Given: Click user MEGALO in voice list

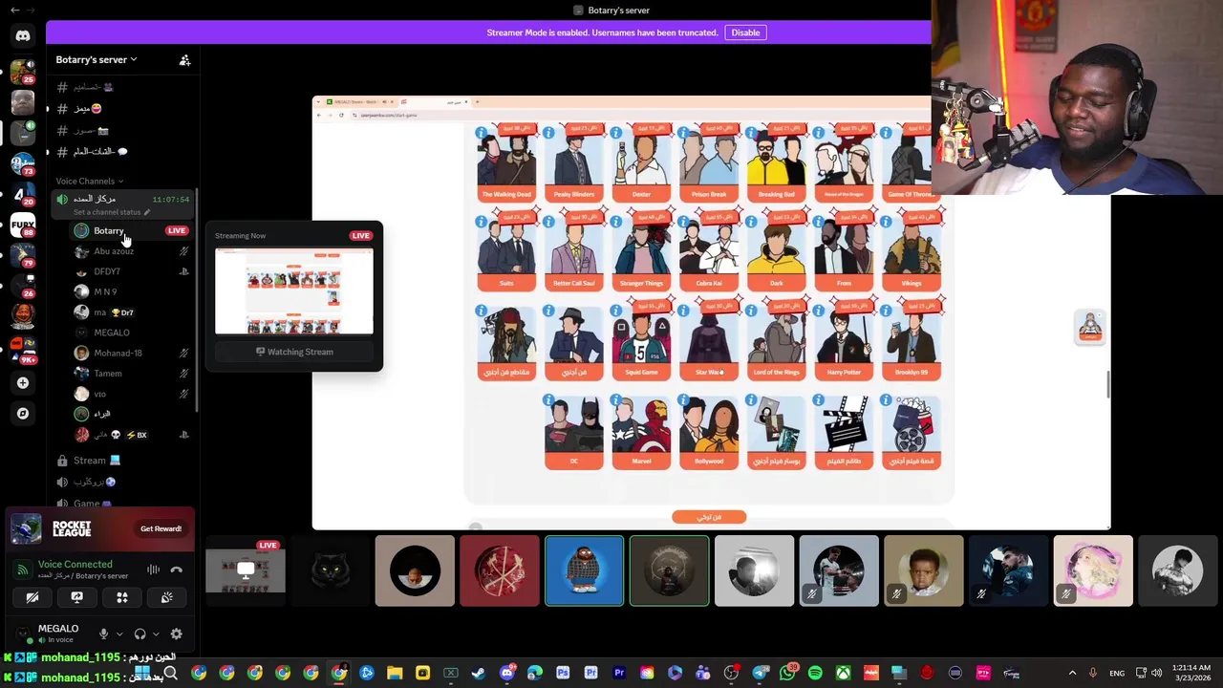Looking at the screenshot, I should pos(130,333).
